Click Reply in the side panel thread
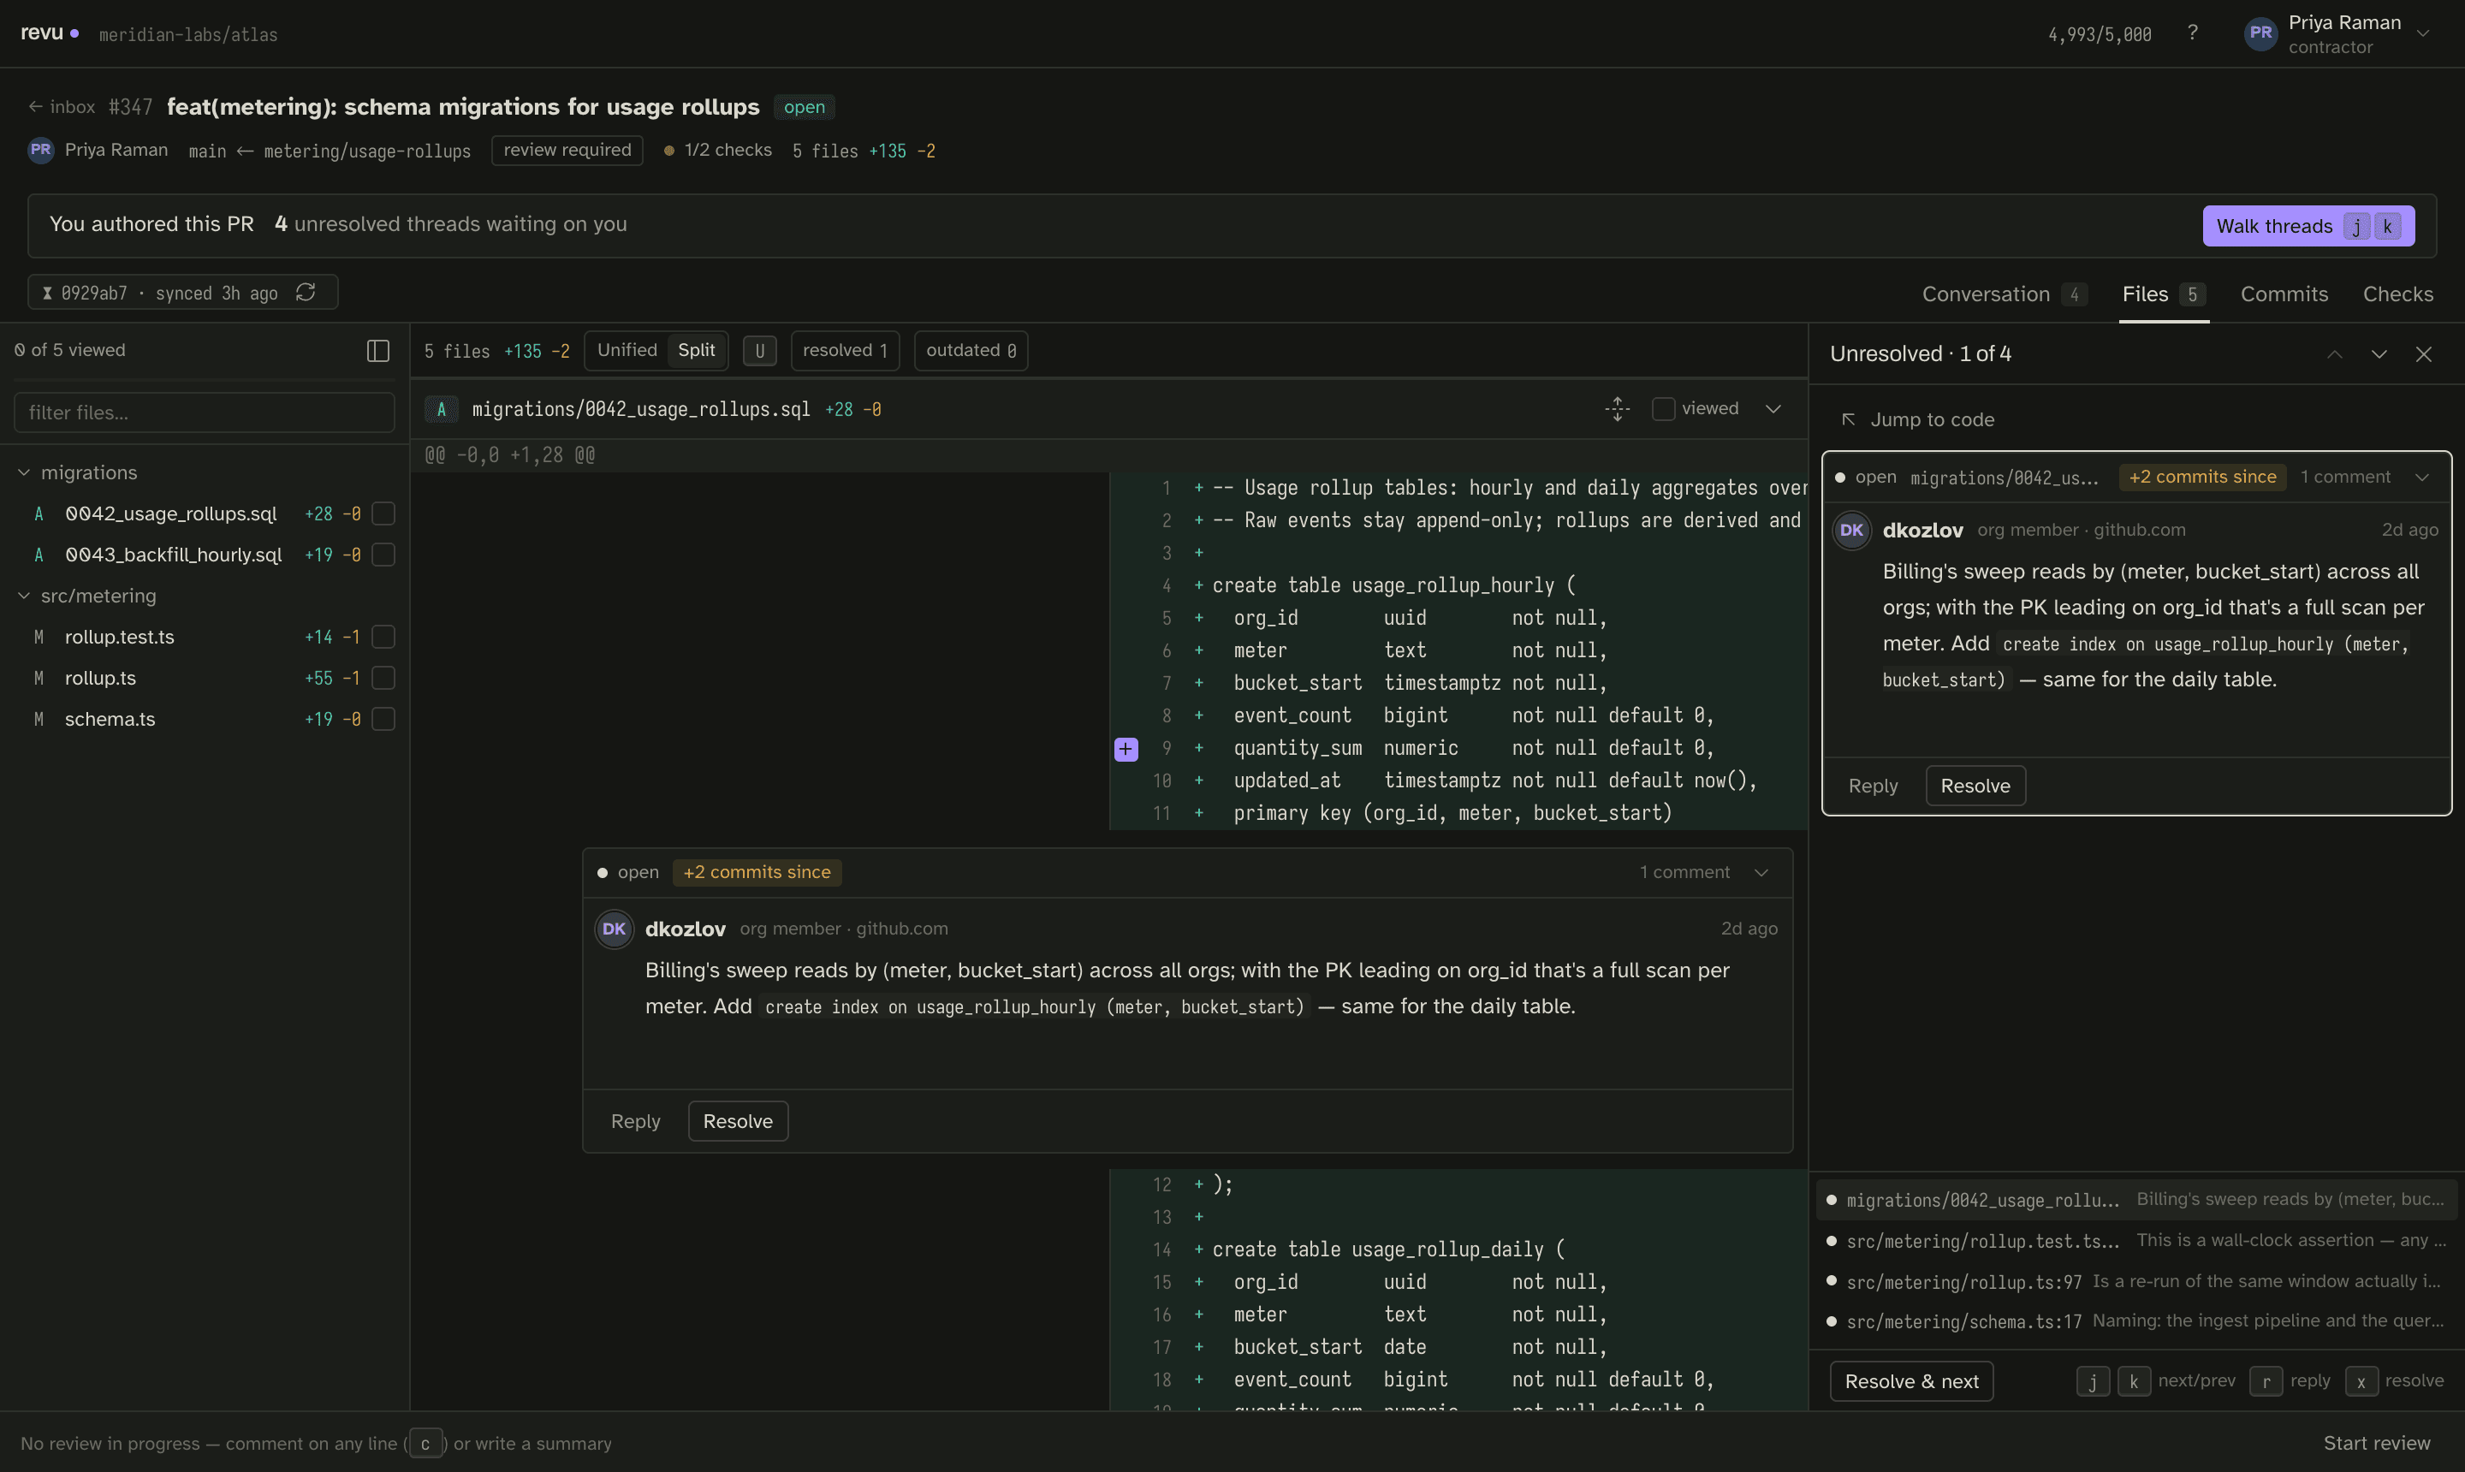 1873,786
